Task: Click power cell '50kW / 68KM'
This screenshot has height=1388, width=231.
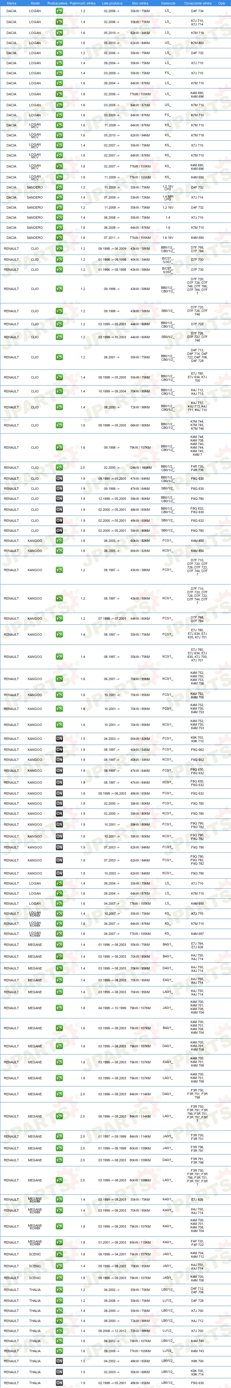Action: pos(140,1372)
